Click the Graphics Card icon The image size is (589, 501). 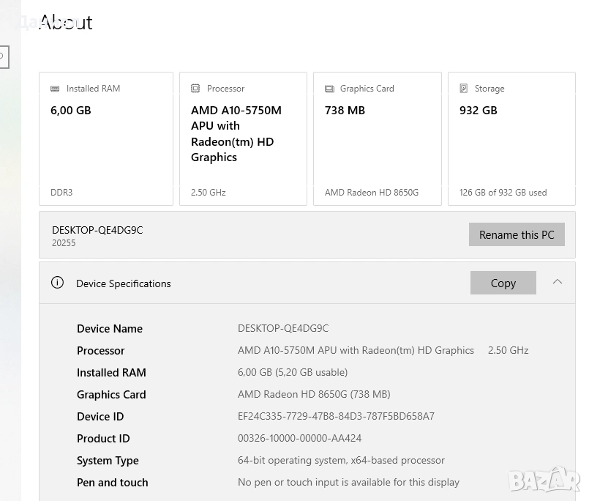coord(329,89)
